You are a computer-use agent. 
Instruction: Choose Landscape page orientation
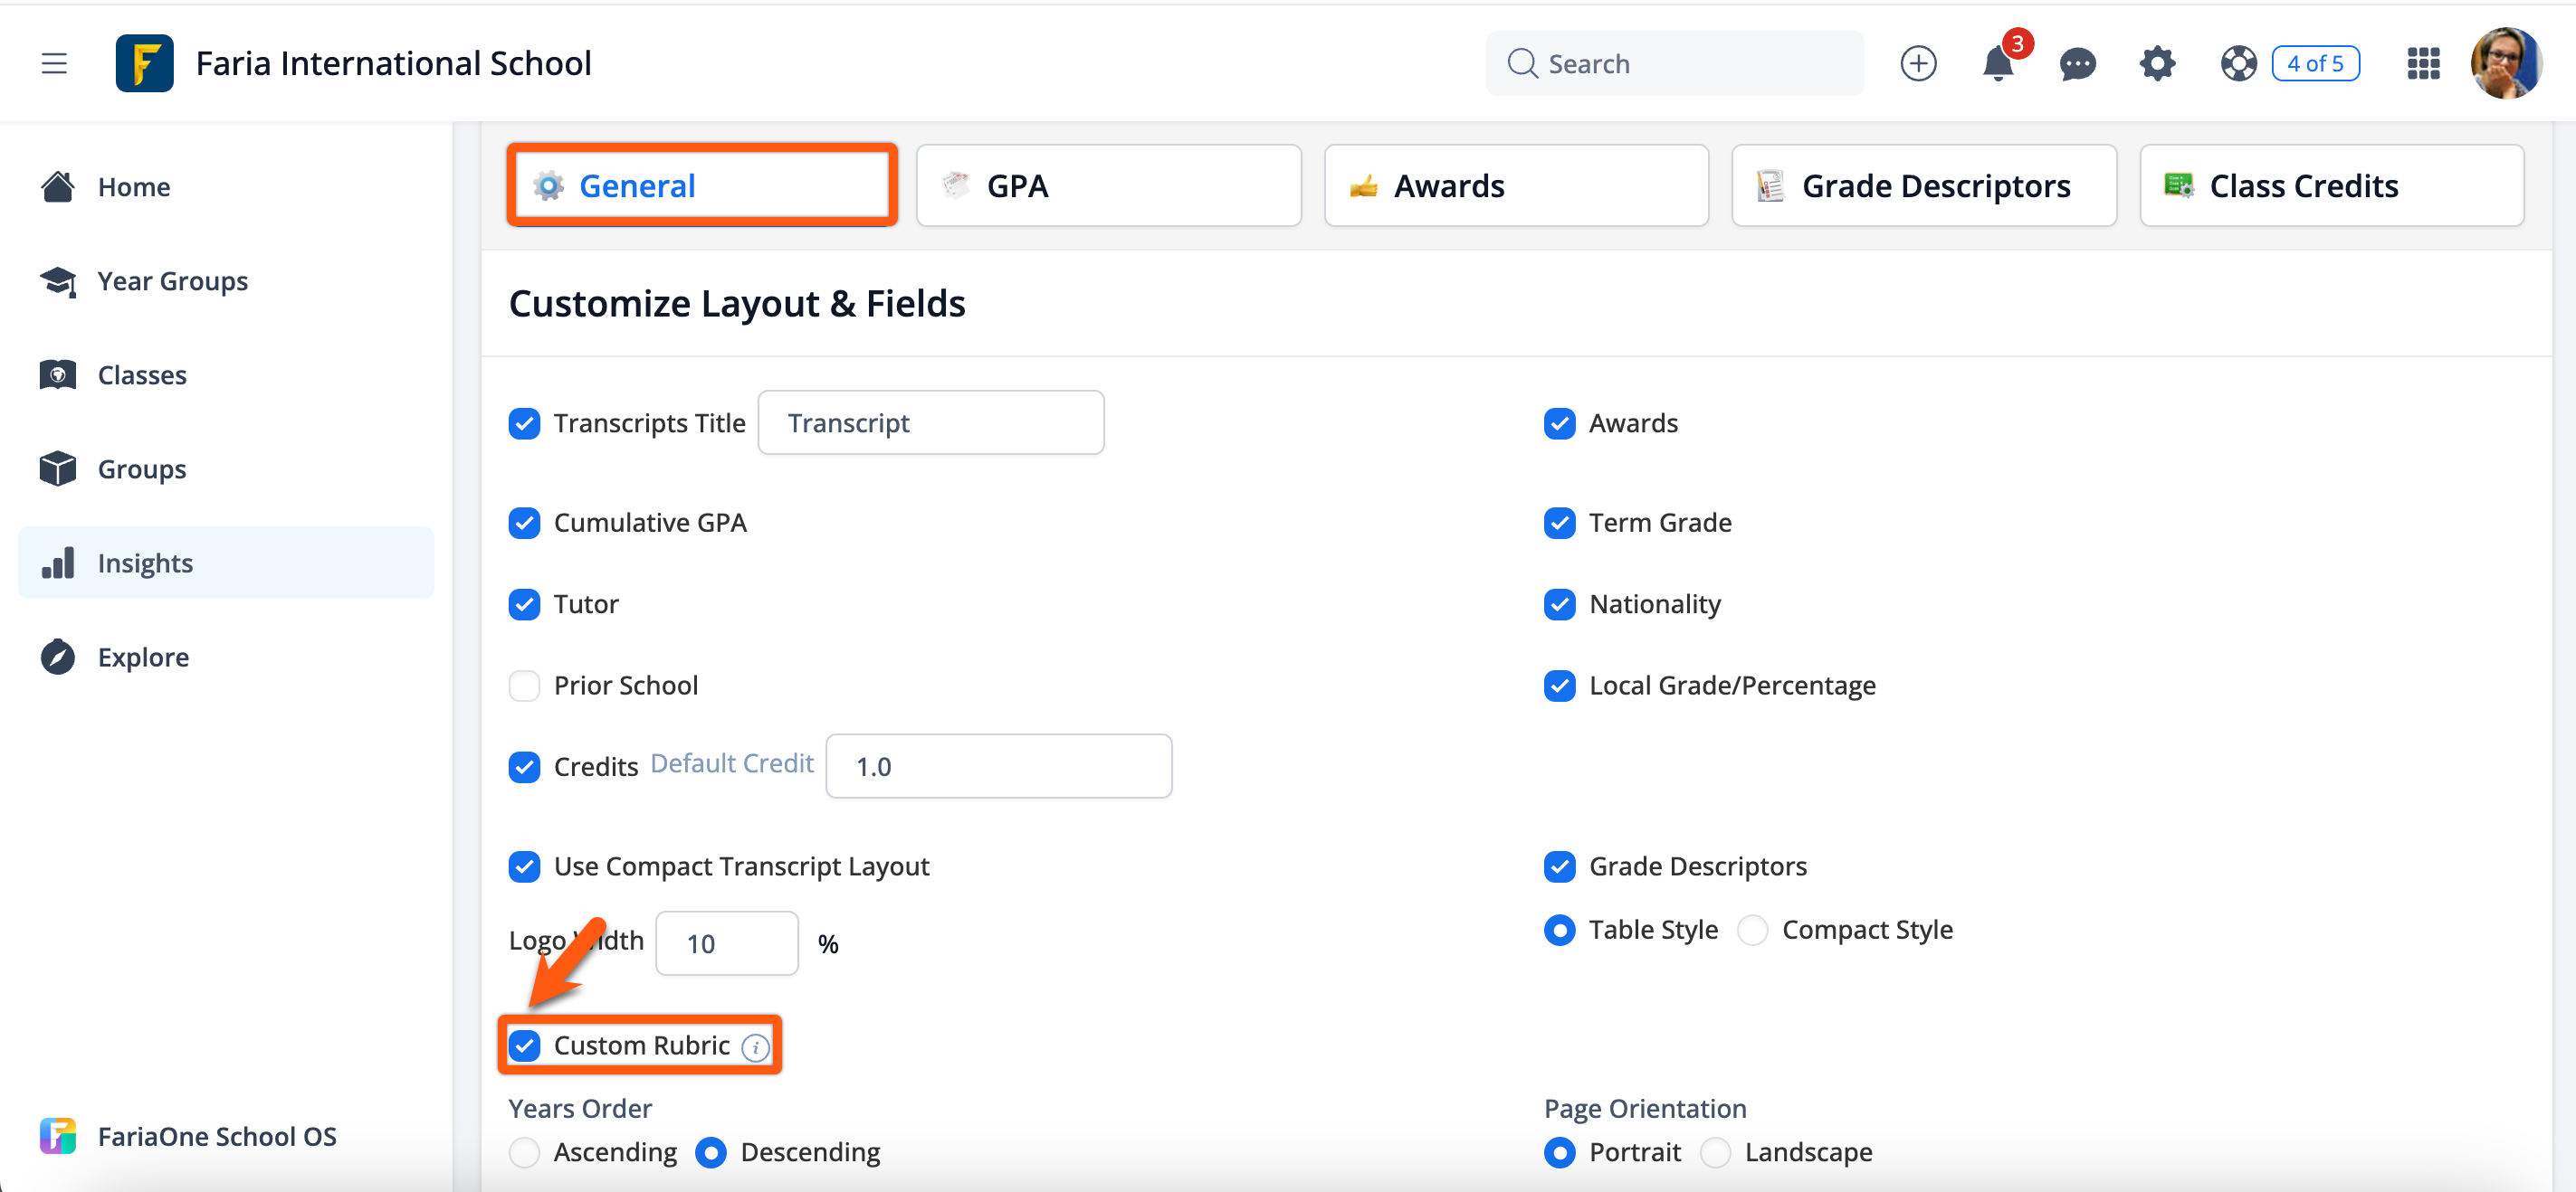point(1715,1152)
